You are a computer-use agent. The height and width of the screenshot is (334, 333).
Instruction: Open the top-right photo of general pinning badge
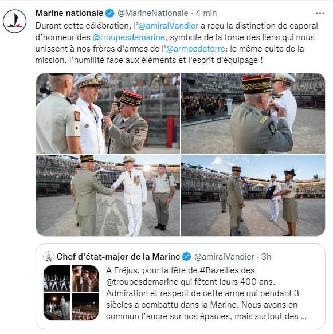pos(253,113)
